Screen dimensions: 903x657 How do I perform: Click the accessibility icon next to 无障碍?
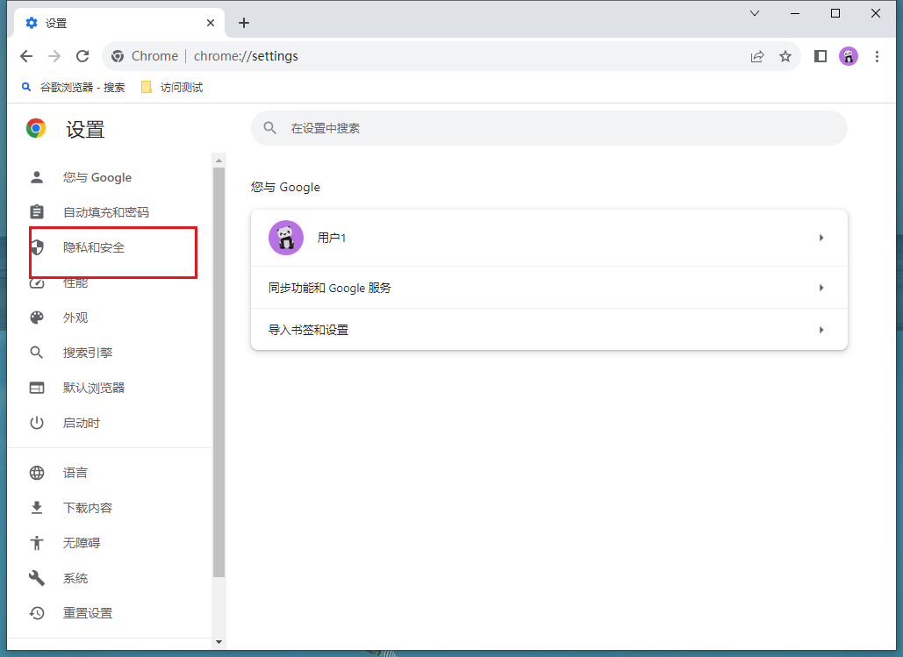(37, 543)
